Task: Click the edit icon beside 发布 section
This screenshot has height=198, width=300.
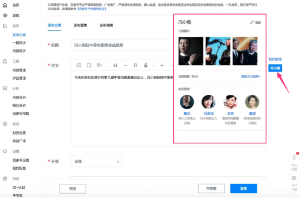Action: click(x=5, y=25)
